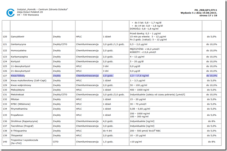
Task: Select '11-deoxykortyzol' entry
Action: pyautogui.click(x=20, y=66)
